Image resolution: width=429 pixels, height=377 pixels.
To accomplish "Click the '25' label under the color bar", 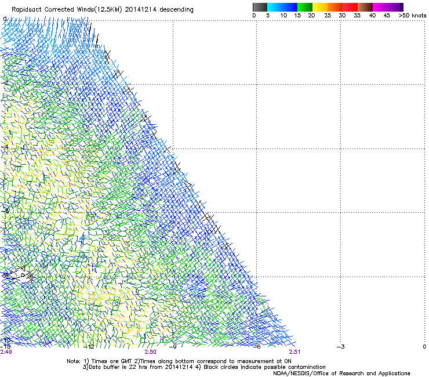I will [327, 16].
